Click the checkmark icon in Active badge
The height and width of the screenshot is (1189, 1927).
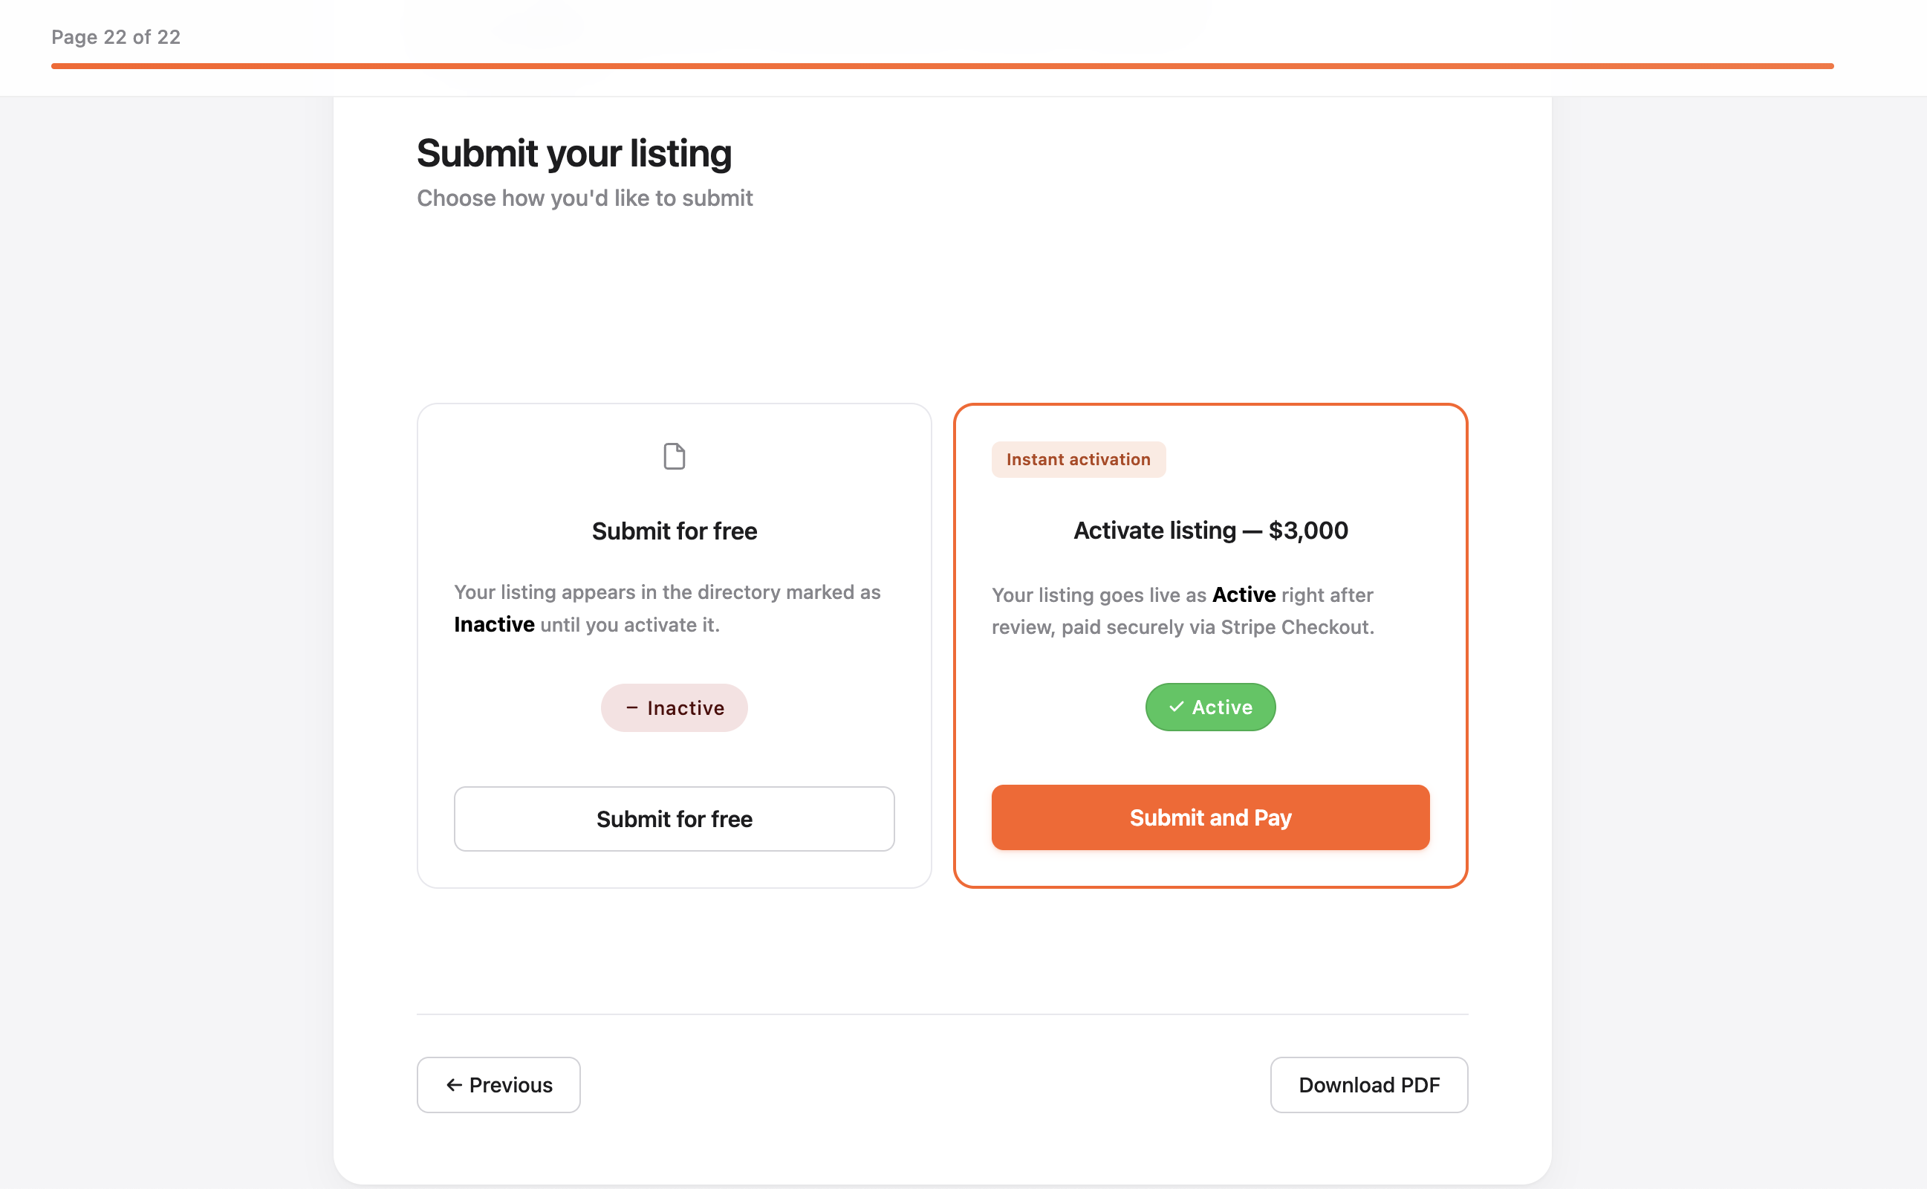pyautogui.click(x=1176, y=707)
